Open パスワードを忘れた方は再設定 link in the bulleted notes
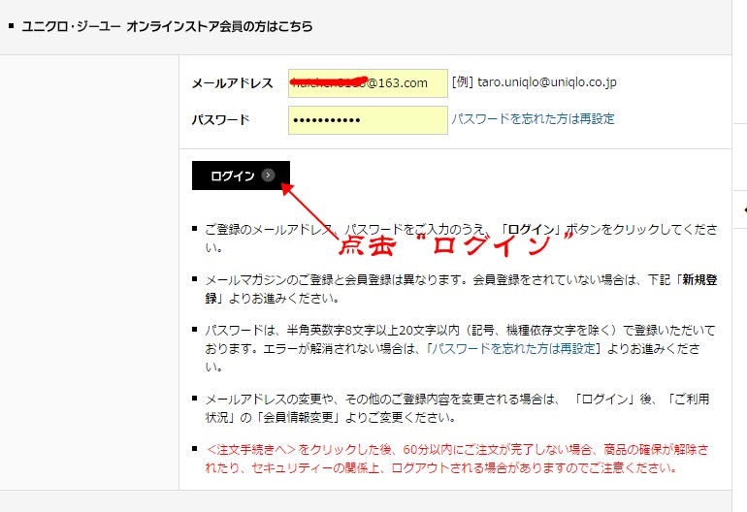Image resolution: width=747 pixels, height=512 pixels. coord(516,347)
